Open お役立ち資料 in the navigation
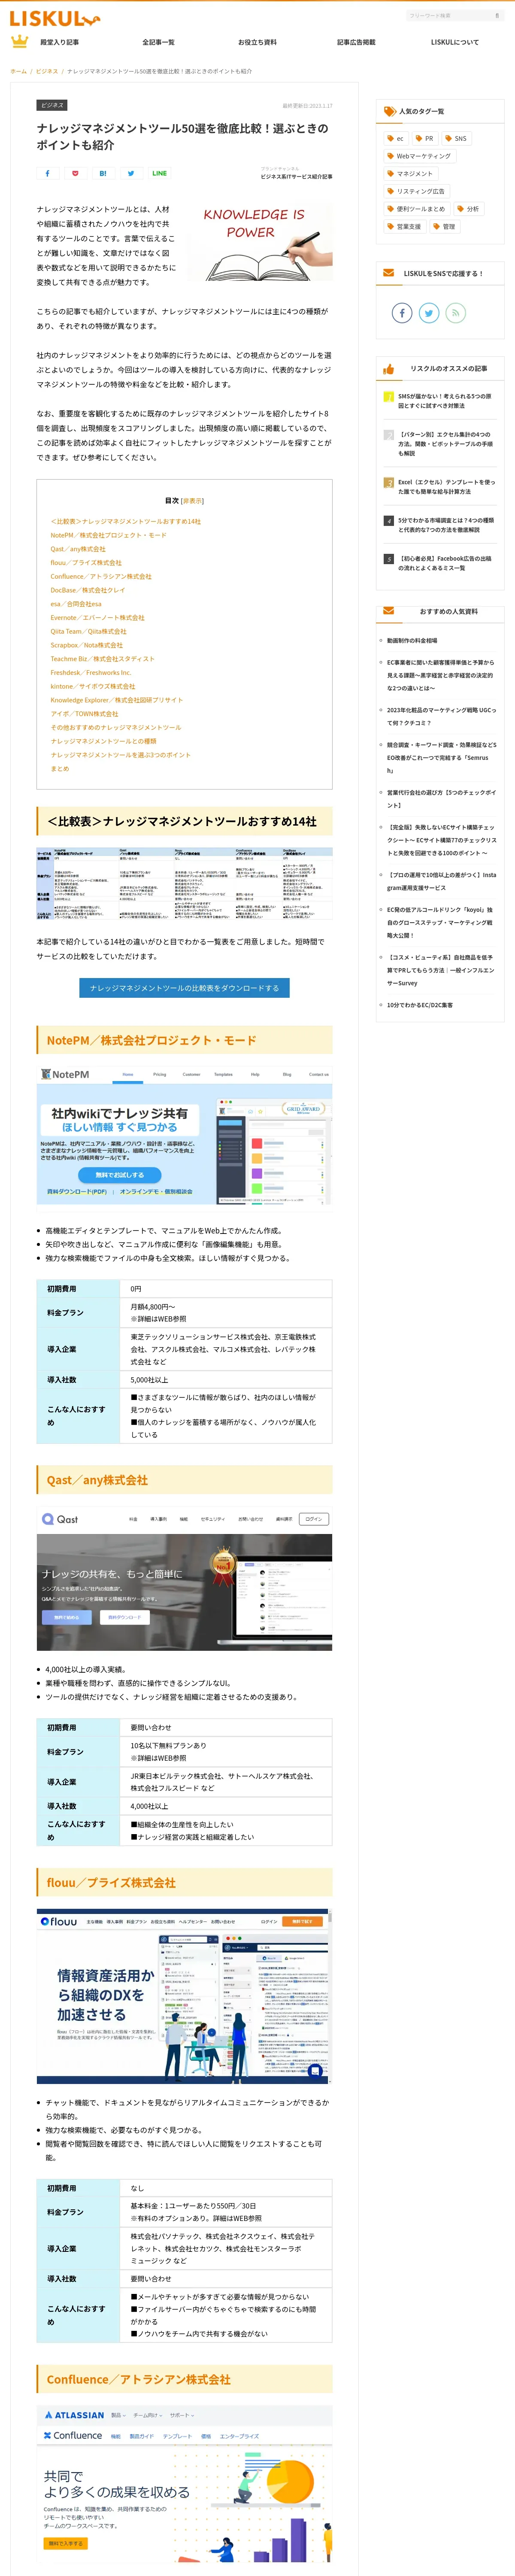Image resolution: width=515 pixels, height=2576 pixels. click(257, 42)
